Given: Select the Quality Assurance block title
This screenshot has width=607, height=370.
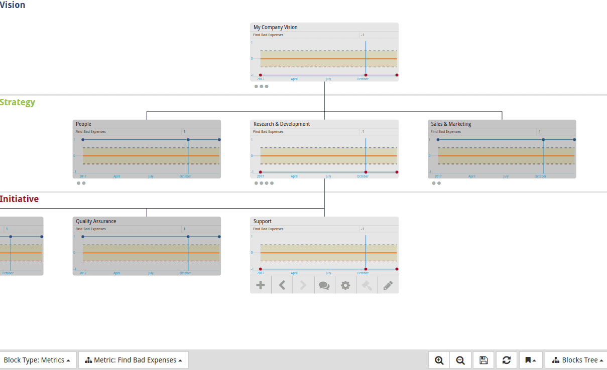Looking at the screenshot, I should click(x=96, y=221).
